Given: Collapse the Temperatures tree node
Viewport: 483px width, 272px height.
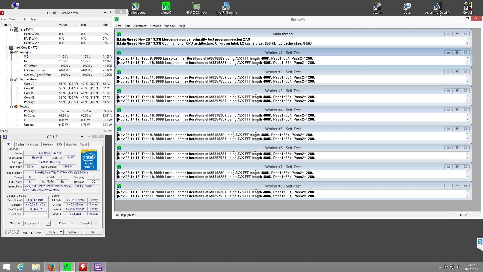Looking at the screenshot, I should click(x=11, y=79).
